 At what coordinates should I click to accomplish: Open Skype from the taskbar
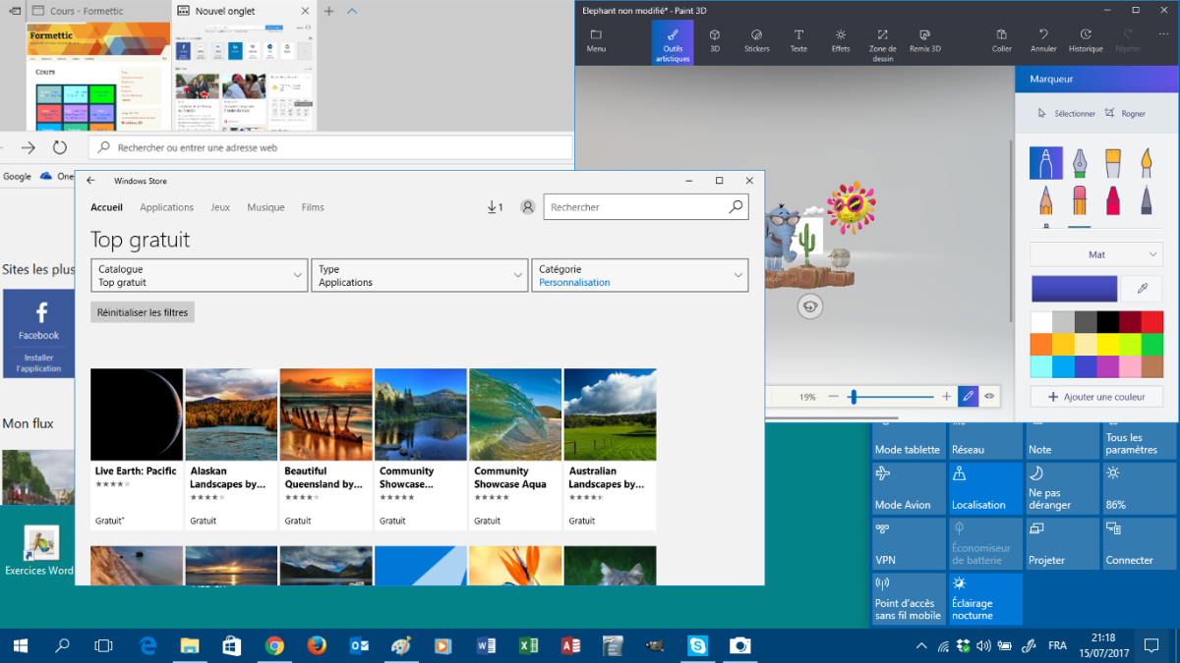click(698, 645)
